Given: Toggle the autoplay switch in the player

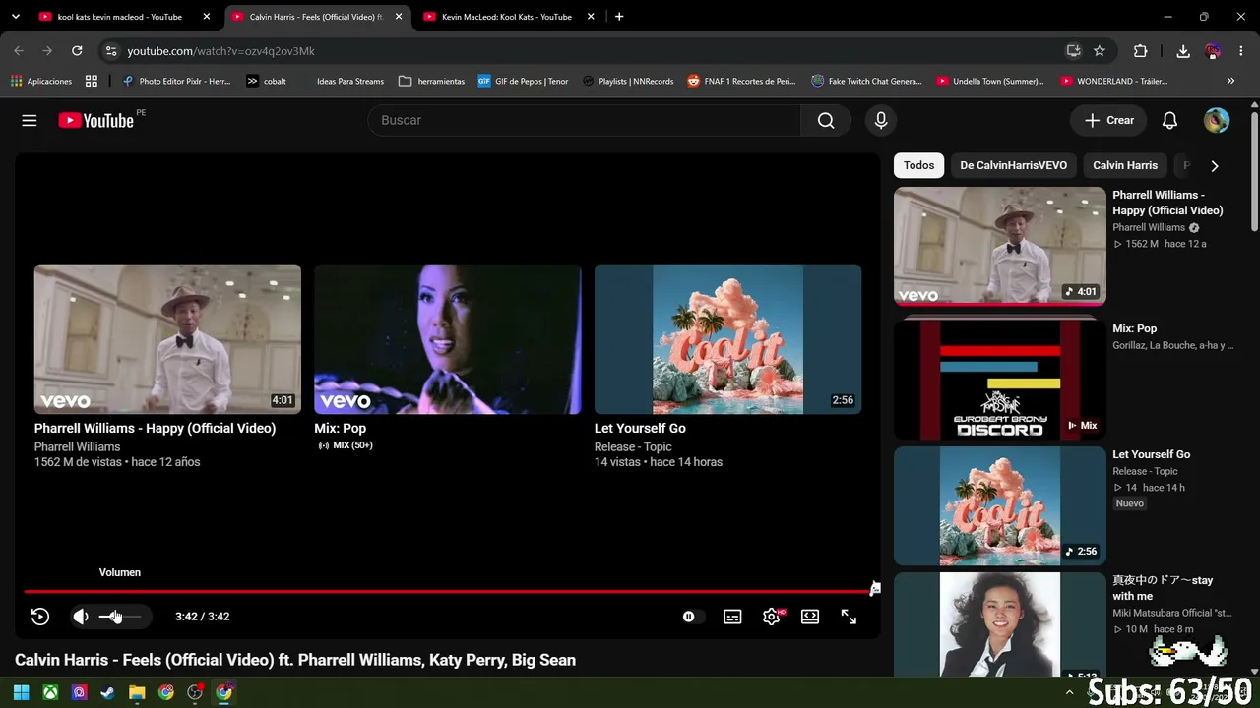Looking at the screenshot, I should coord(693,617).
